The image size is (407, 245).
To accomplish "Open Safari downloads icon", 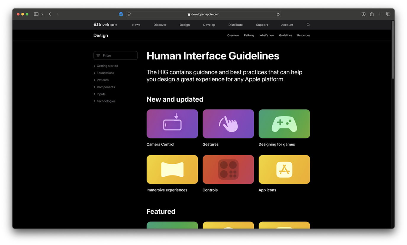I will point(363,14).
